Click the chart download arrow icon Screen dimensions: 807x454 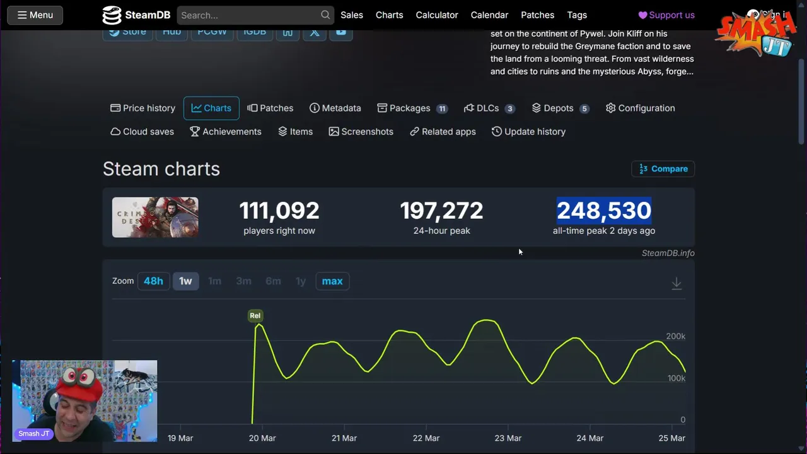coord(676,283)
